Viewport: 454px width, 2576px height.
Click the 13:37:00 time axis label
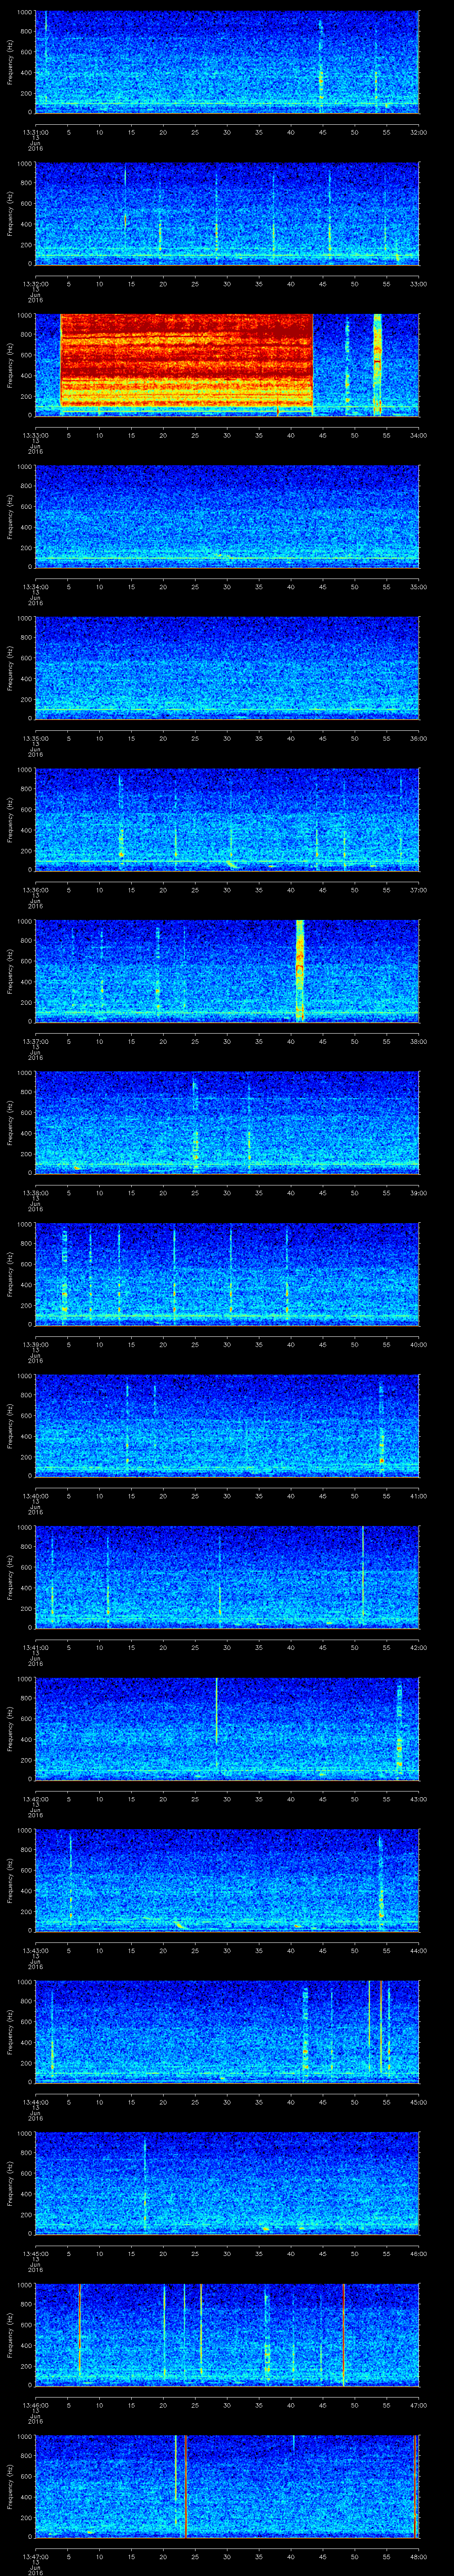click(35, 1041)
